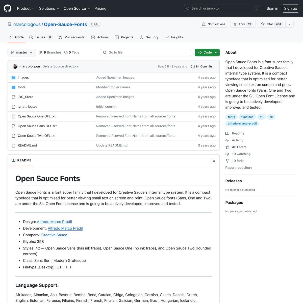Viewport: 303px width, 303px height.
Task: Click marcologous avatar in commit row
Action: point(15,66)
